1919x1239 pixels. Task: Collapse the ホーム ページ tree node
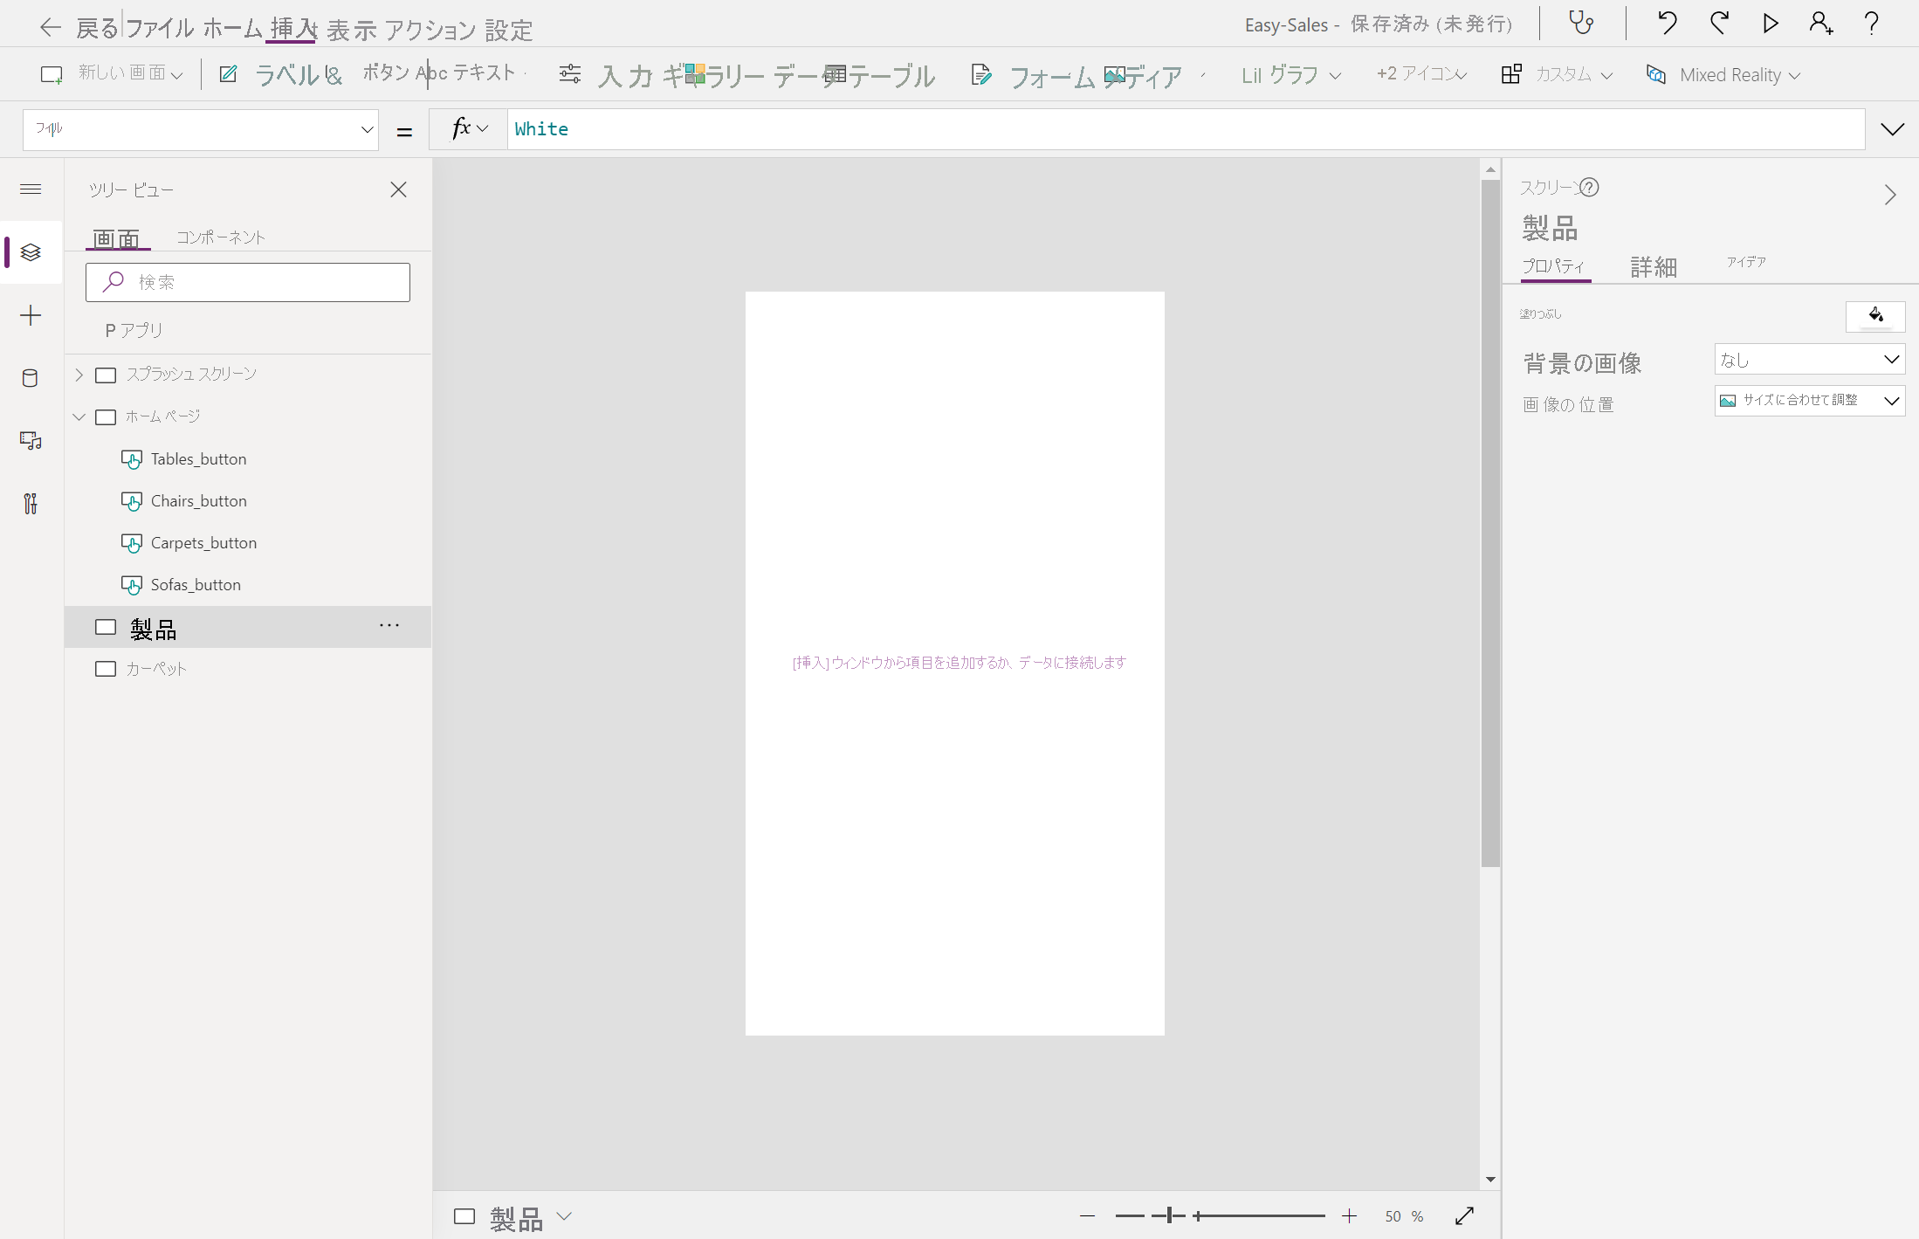pos(79,416)
